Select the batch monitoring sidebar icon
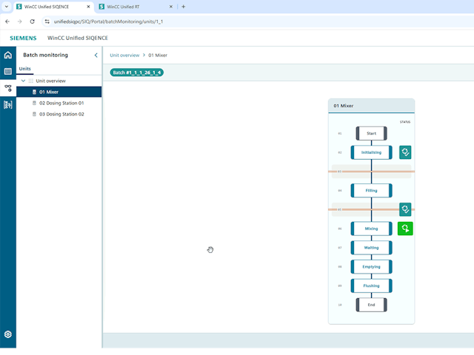This screenshot has width=474, height=355. click(8, 88)
